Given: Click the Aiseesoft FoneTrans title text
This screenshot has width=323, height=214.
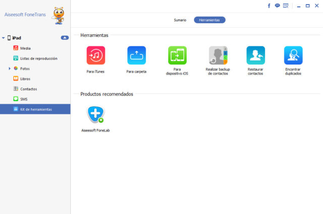Looking at the screenshot, I should tap(25, 15).
